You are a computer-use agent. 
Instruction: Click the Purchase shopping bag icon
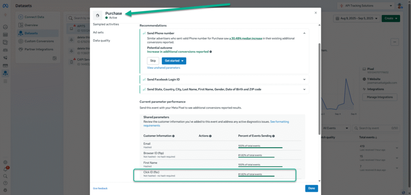(98, 15)
